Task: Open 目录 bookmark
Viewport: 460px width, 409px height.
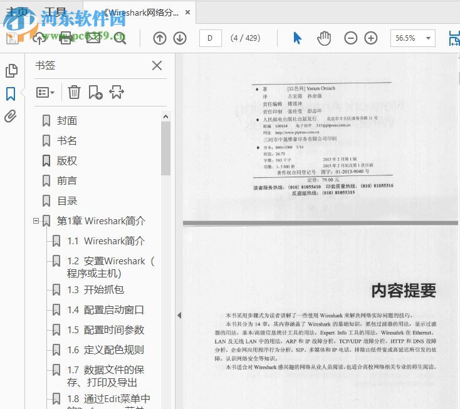Action: pos(67,201)
